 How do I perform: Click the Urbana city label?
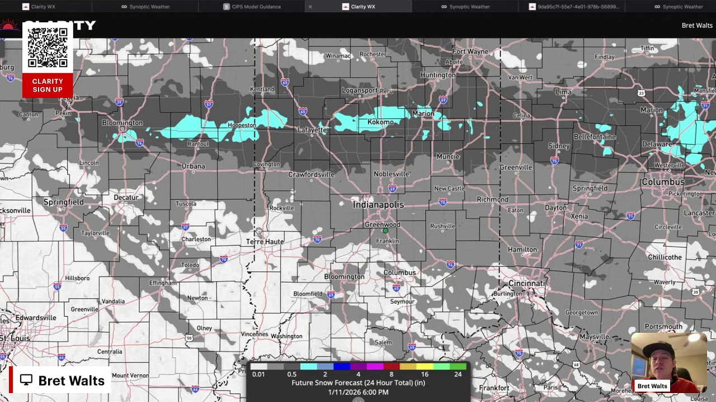(194, 166)
